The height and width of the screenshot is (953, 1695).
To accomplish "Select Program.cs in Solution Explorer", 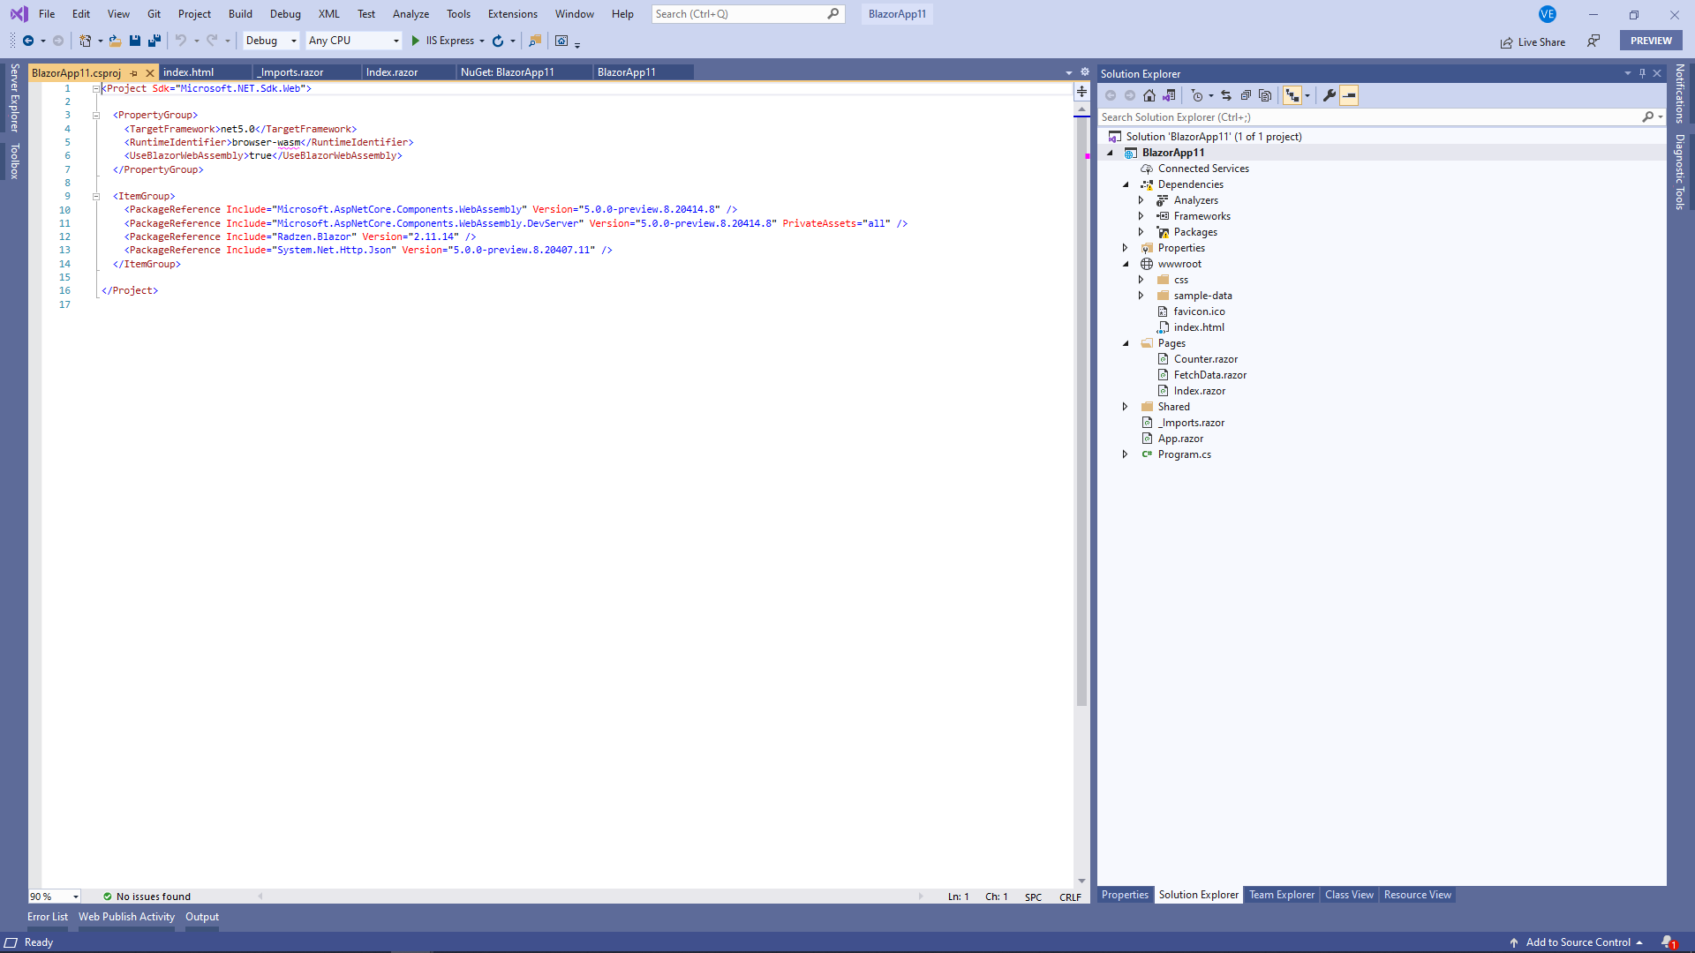I will pyautogui.click(x=1184, y=454).
